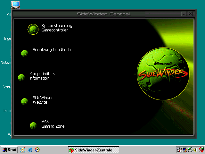205x154 pixels.
Task: Open the Benutzungshandbuch manual link
Action: coord(52,50)
